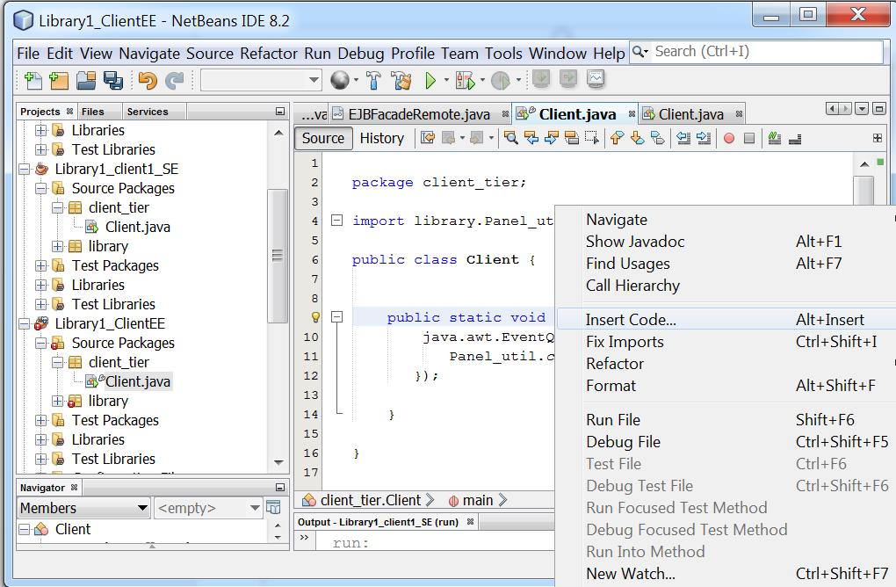Click the Find Selection magnifier icon
Image resolution: width=896 pixels, height=587 pixels.
pos(511,138)
